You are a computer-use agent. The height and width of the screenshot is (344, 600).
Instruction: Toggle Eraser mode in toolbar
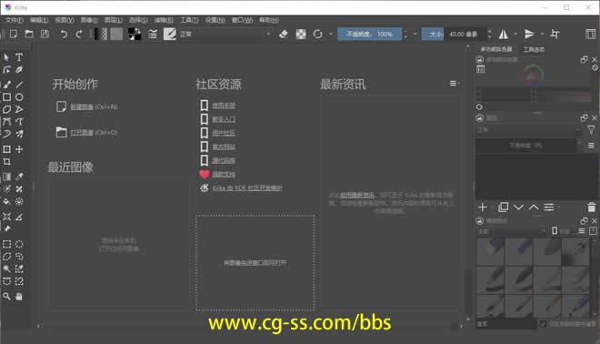(284, 34)
